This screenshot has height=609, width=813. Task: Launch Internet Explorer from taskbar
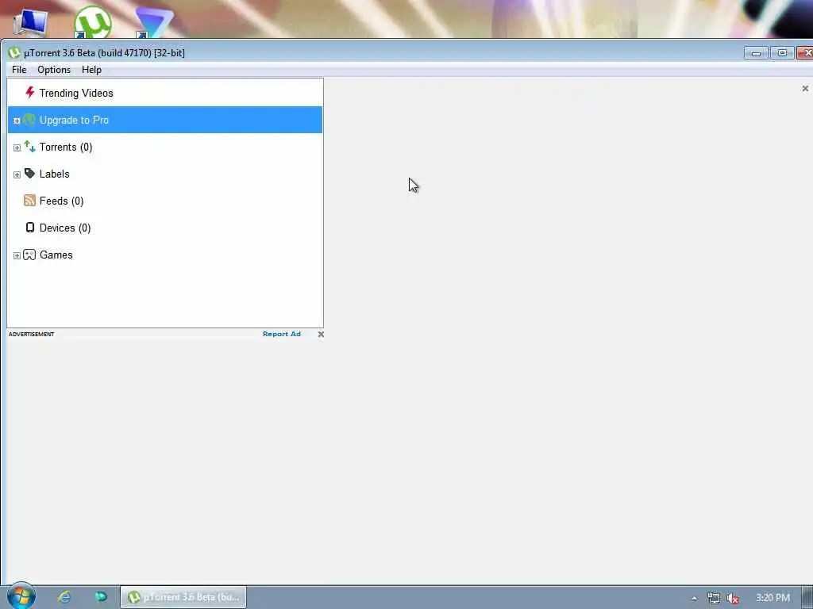pyautogui.click(x=64, y=597)
